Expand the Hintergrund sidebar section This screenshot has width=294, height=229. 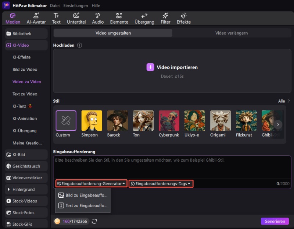[26, 190]
